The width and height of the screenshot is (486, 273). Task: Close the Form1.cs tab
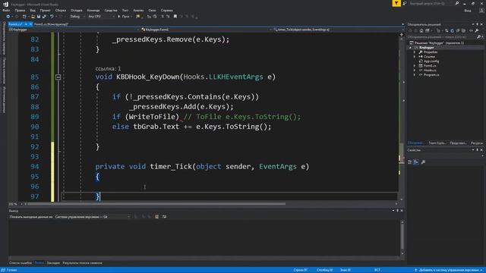pos(30,24)
